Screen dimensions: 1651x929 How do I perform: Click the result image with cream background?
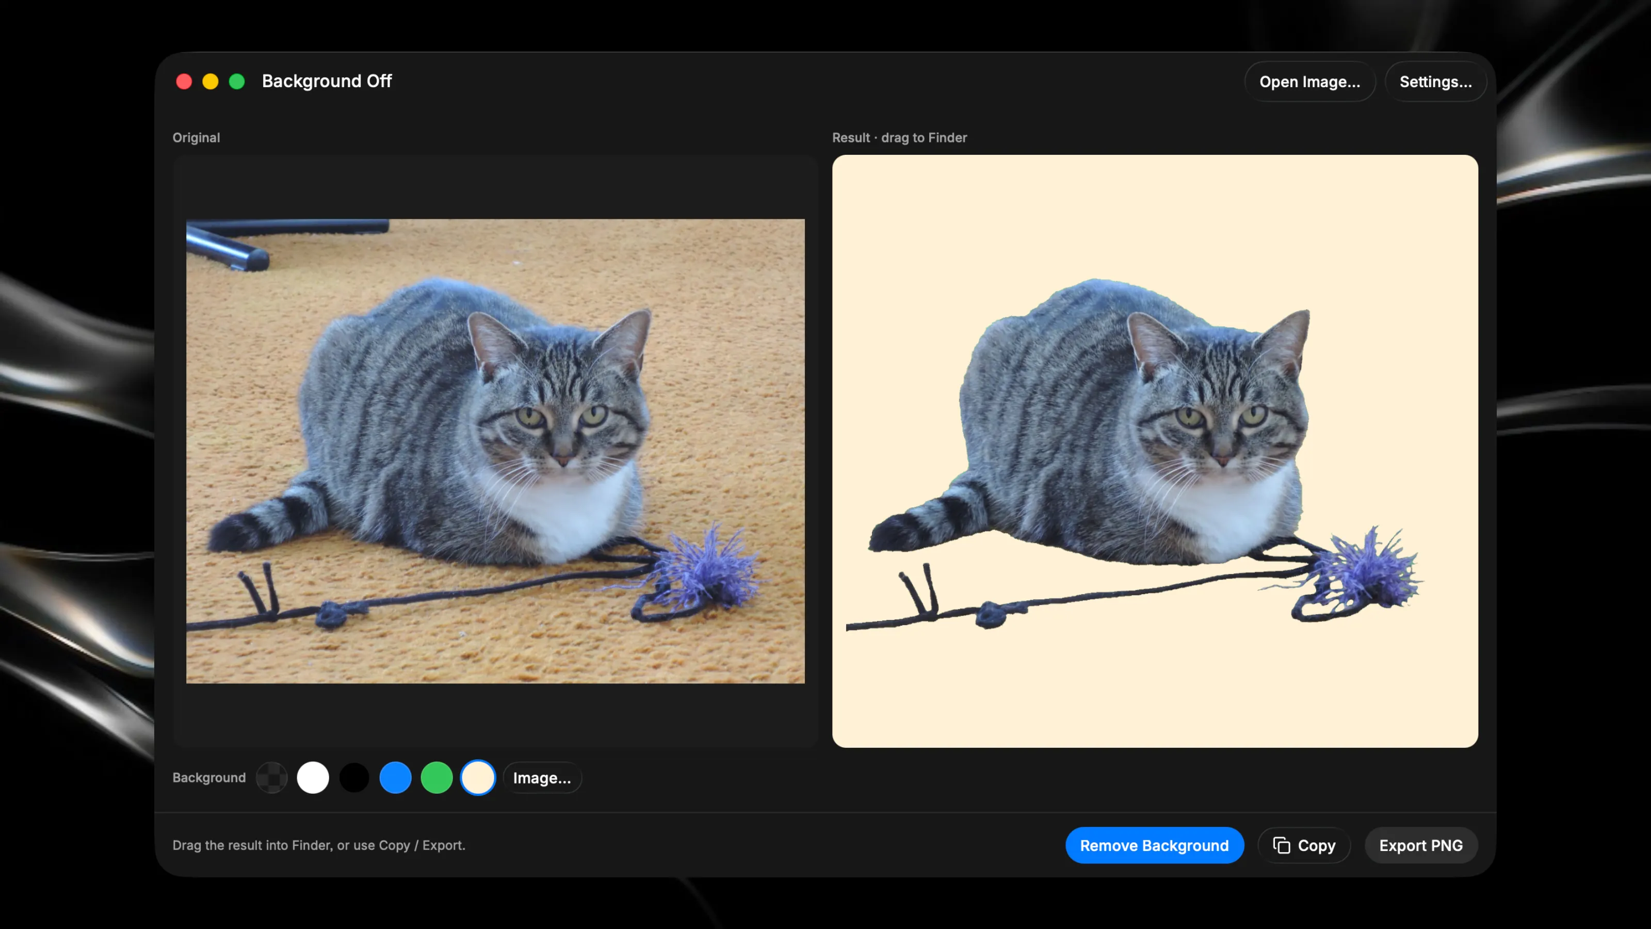point(1155,451)
